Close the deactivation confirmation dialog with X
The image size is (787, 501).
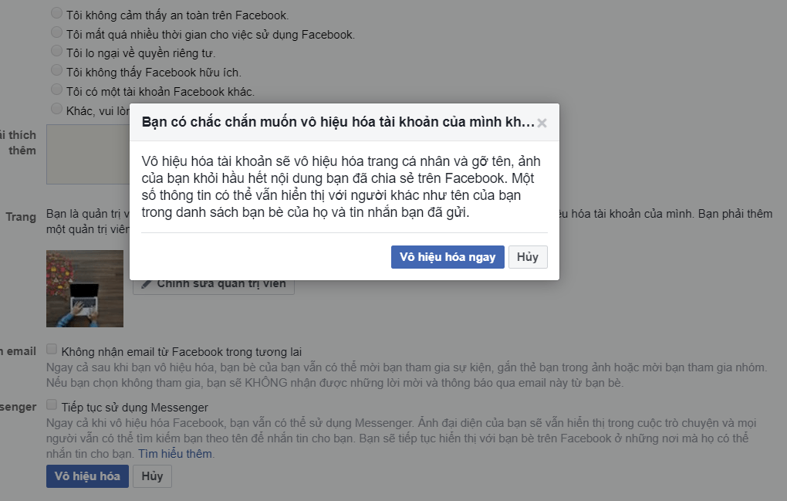542,124
